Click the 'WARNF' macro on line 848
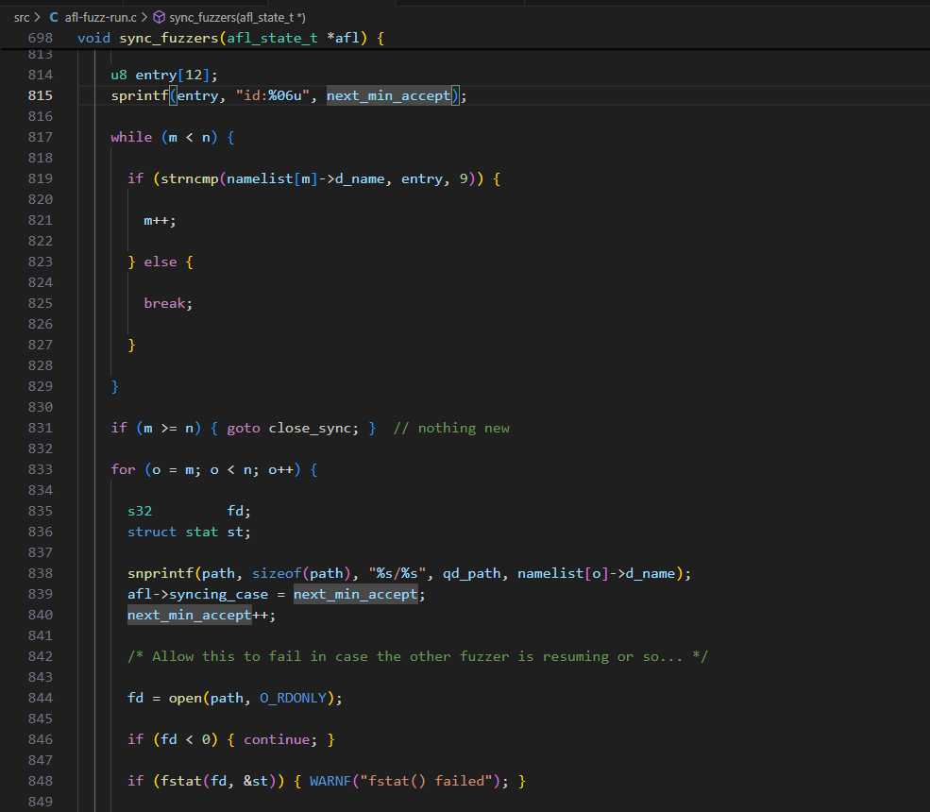The width and height of the screenshot is (930, 812). (330, 781)
